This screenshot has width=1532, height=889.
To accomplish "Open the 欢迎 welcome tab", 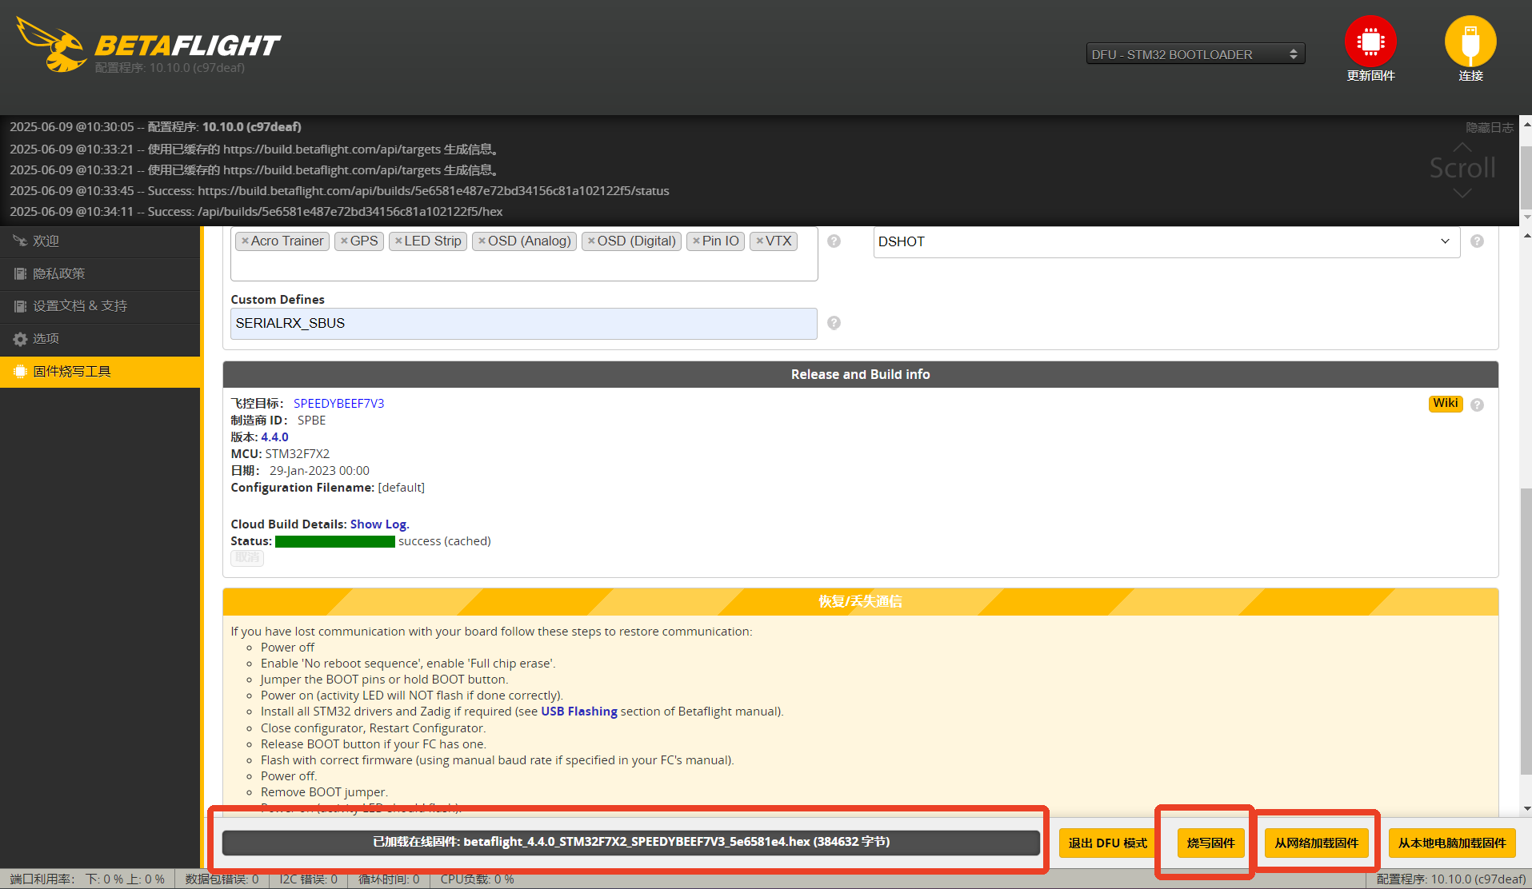I will click(100, 241).
